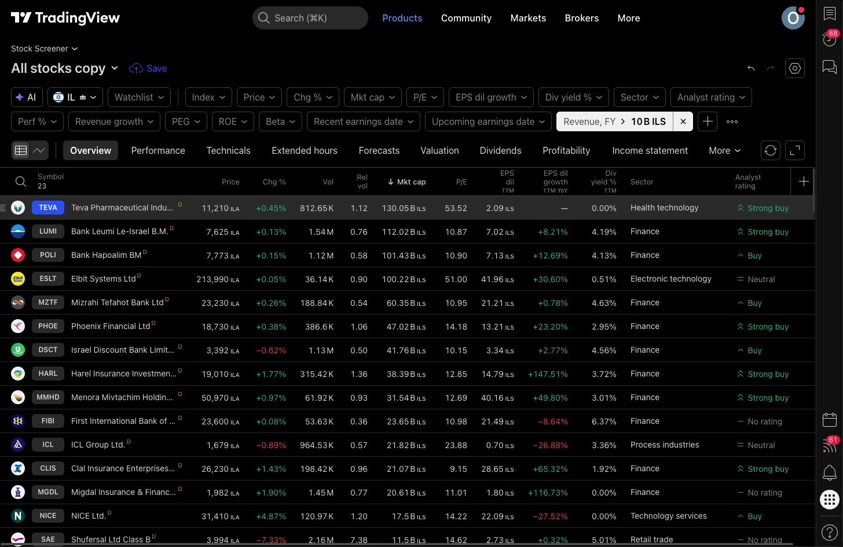
Task: Open the calendar icon in right sidebar
Action: [x=829, y=420]
